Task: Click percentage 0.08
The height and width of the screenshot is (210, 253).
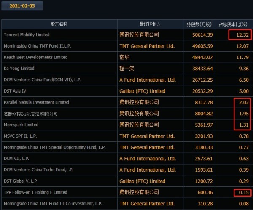Action: [x=244, y=204]
